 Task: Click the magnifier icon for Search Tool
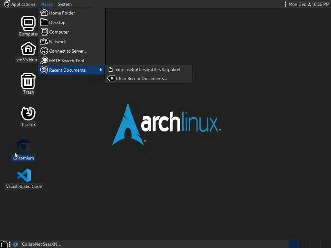[44, 60]
